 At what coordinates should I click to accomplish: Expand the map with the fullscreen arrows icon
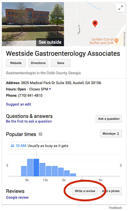click(x=121, y=8)
